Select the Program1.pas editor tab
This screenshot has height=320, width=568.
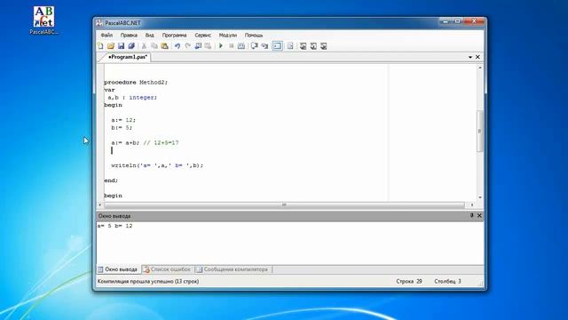128,57
